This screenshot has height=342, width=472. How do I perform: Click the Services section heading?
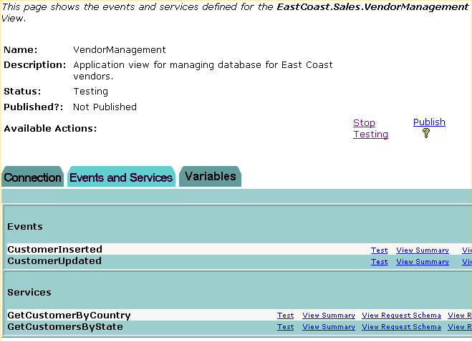pyautogui.click(x=29, y=293)
